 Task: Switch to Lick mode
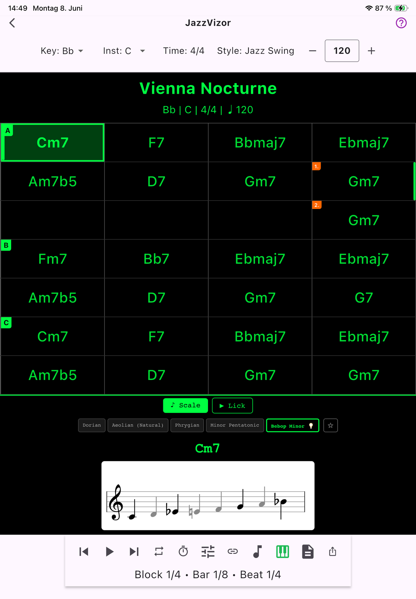[232, 405]
